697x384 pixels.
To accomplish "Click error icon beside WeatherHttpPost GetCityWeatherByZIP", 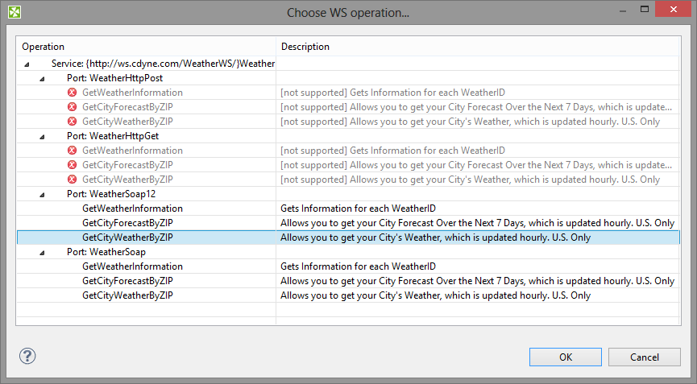I will pos(73,122).
